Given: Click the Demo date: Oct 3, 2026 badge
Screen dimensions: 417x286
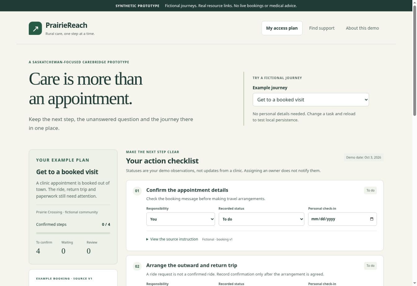Looking at the screenshot, I should [x=363, y=158].
